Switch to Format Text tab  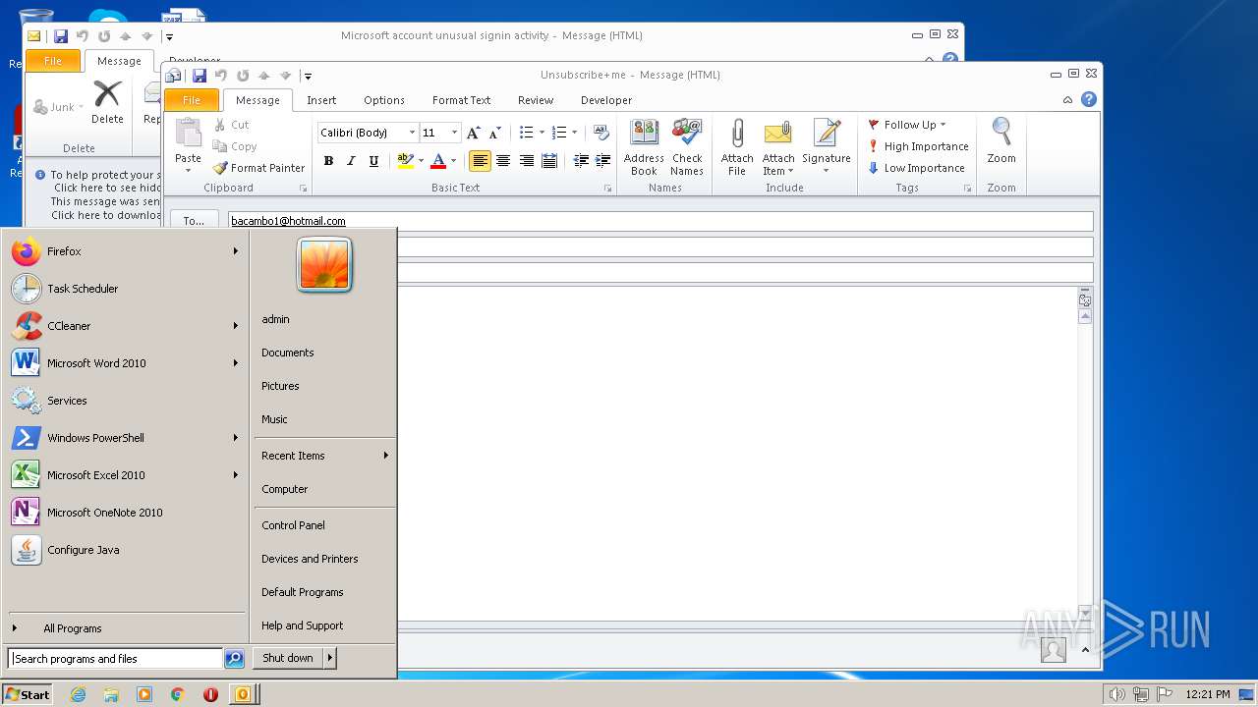461,100
